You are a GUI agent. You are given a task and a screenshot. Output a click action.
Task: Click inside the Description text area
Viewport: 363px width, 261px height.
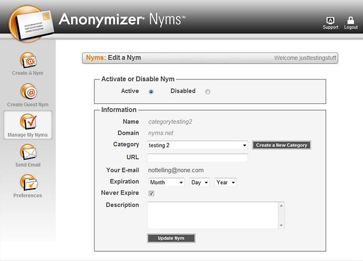tap(212, 215)
